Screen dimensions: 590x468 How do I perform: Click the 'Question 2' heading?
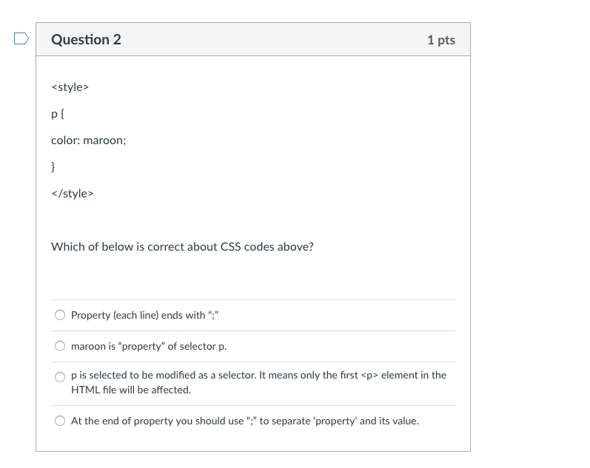[x=86, y=40]
